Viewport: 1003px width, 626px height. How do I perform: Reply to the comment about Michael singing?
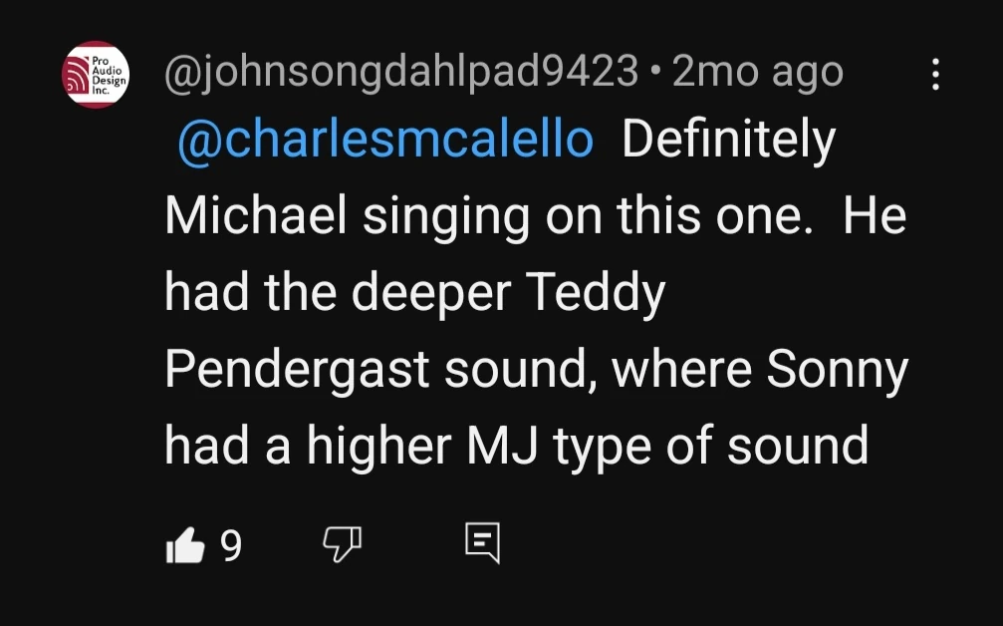point(482,544)
